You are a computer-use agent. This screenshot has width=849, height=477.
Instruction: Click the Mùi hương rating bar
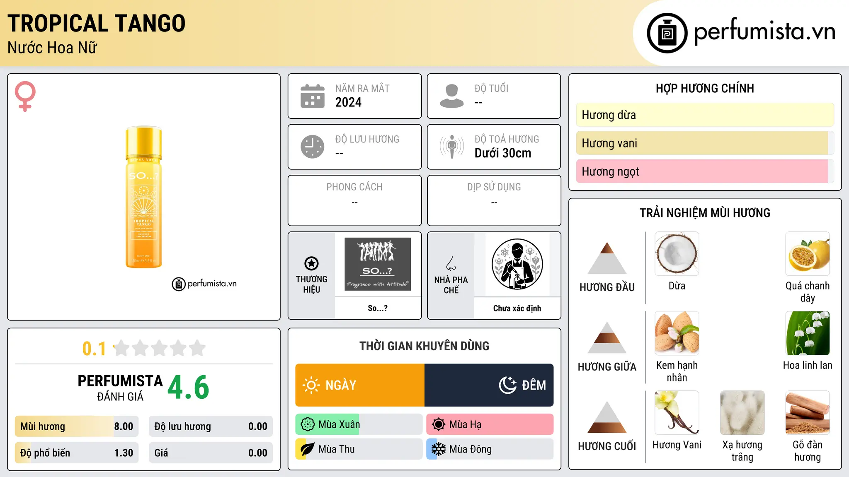click(77, 426)
